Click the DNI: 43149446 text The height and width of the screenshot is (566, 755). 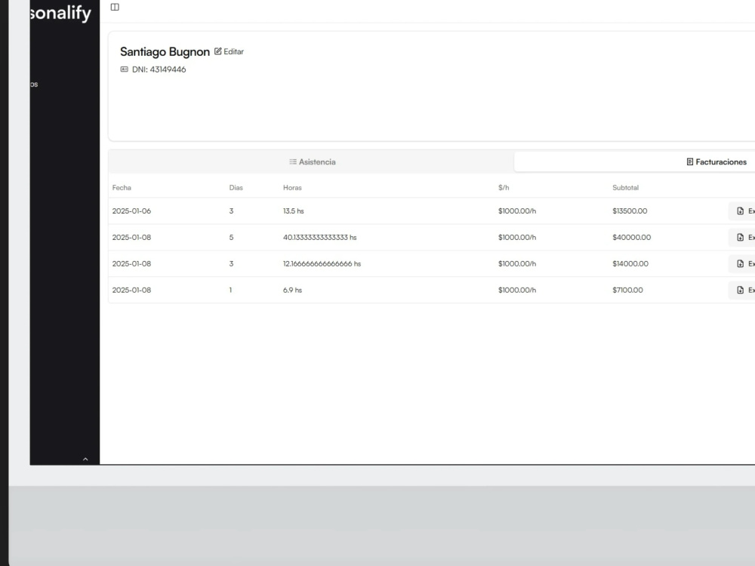point(159,69)
